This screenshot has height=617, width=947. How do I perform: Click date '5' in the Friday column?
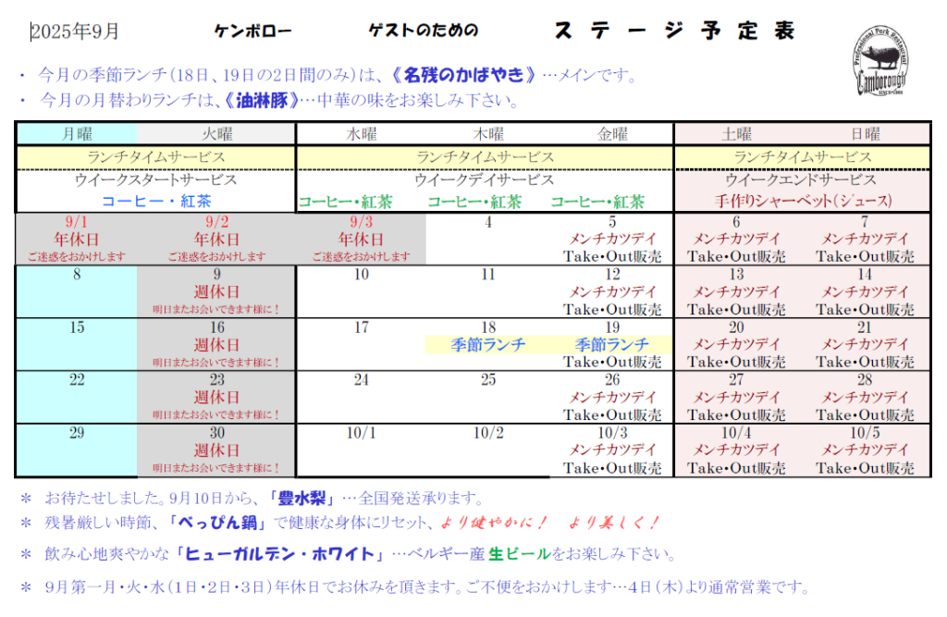(612, 222)
